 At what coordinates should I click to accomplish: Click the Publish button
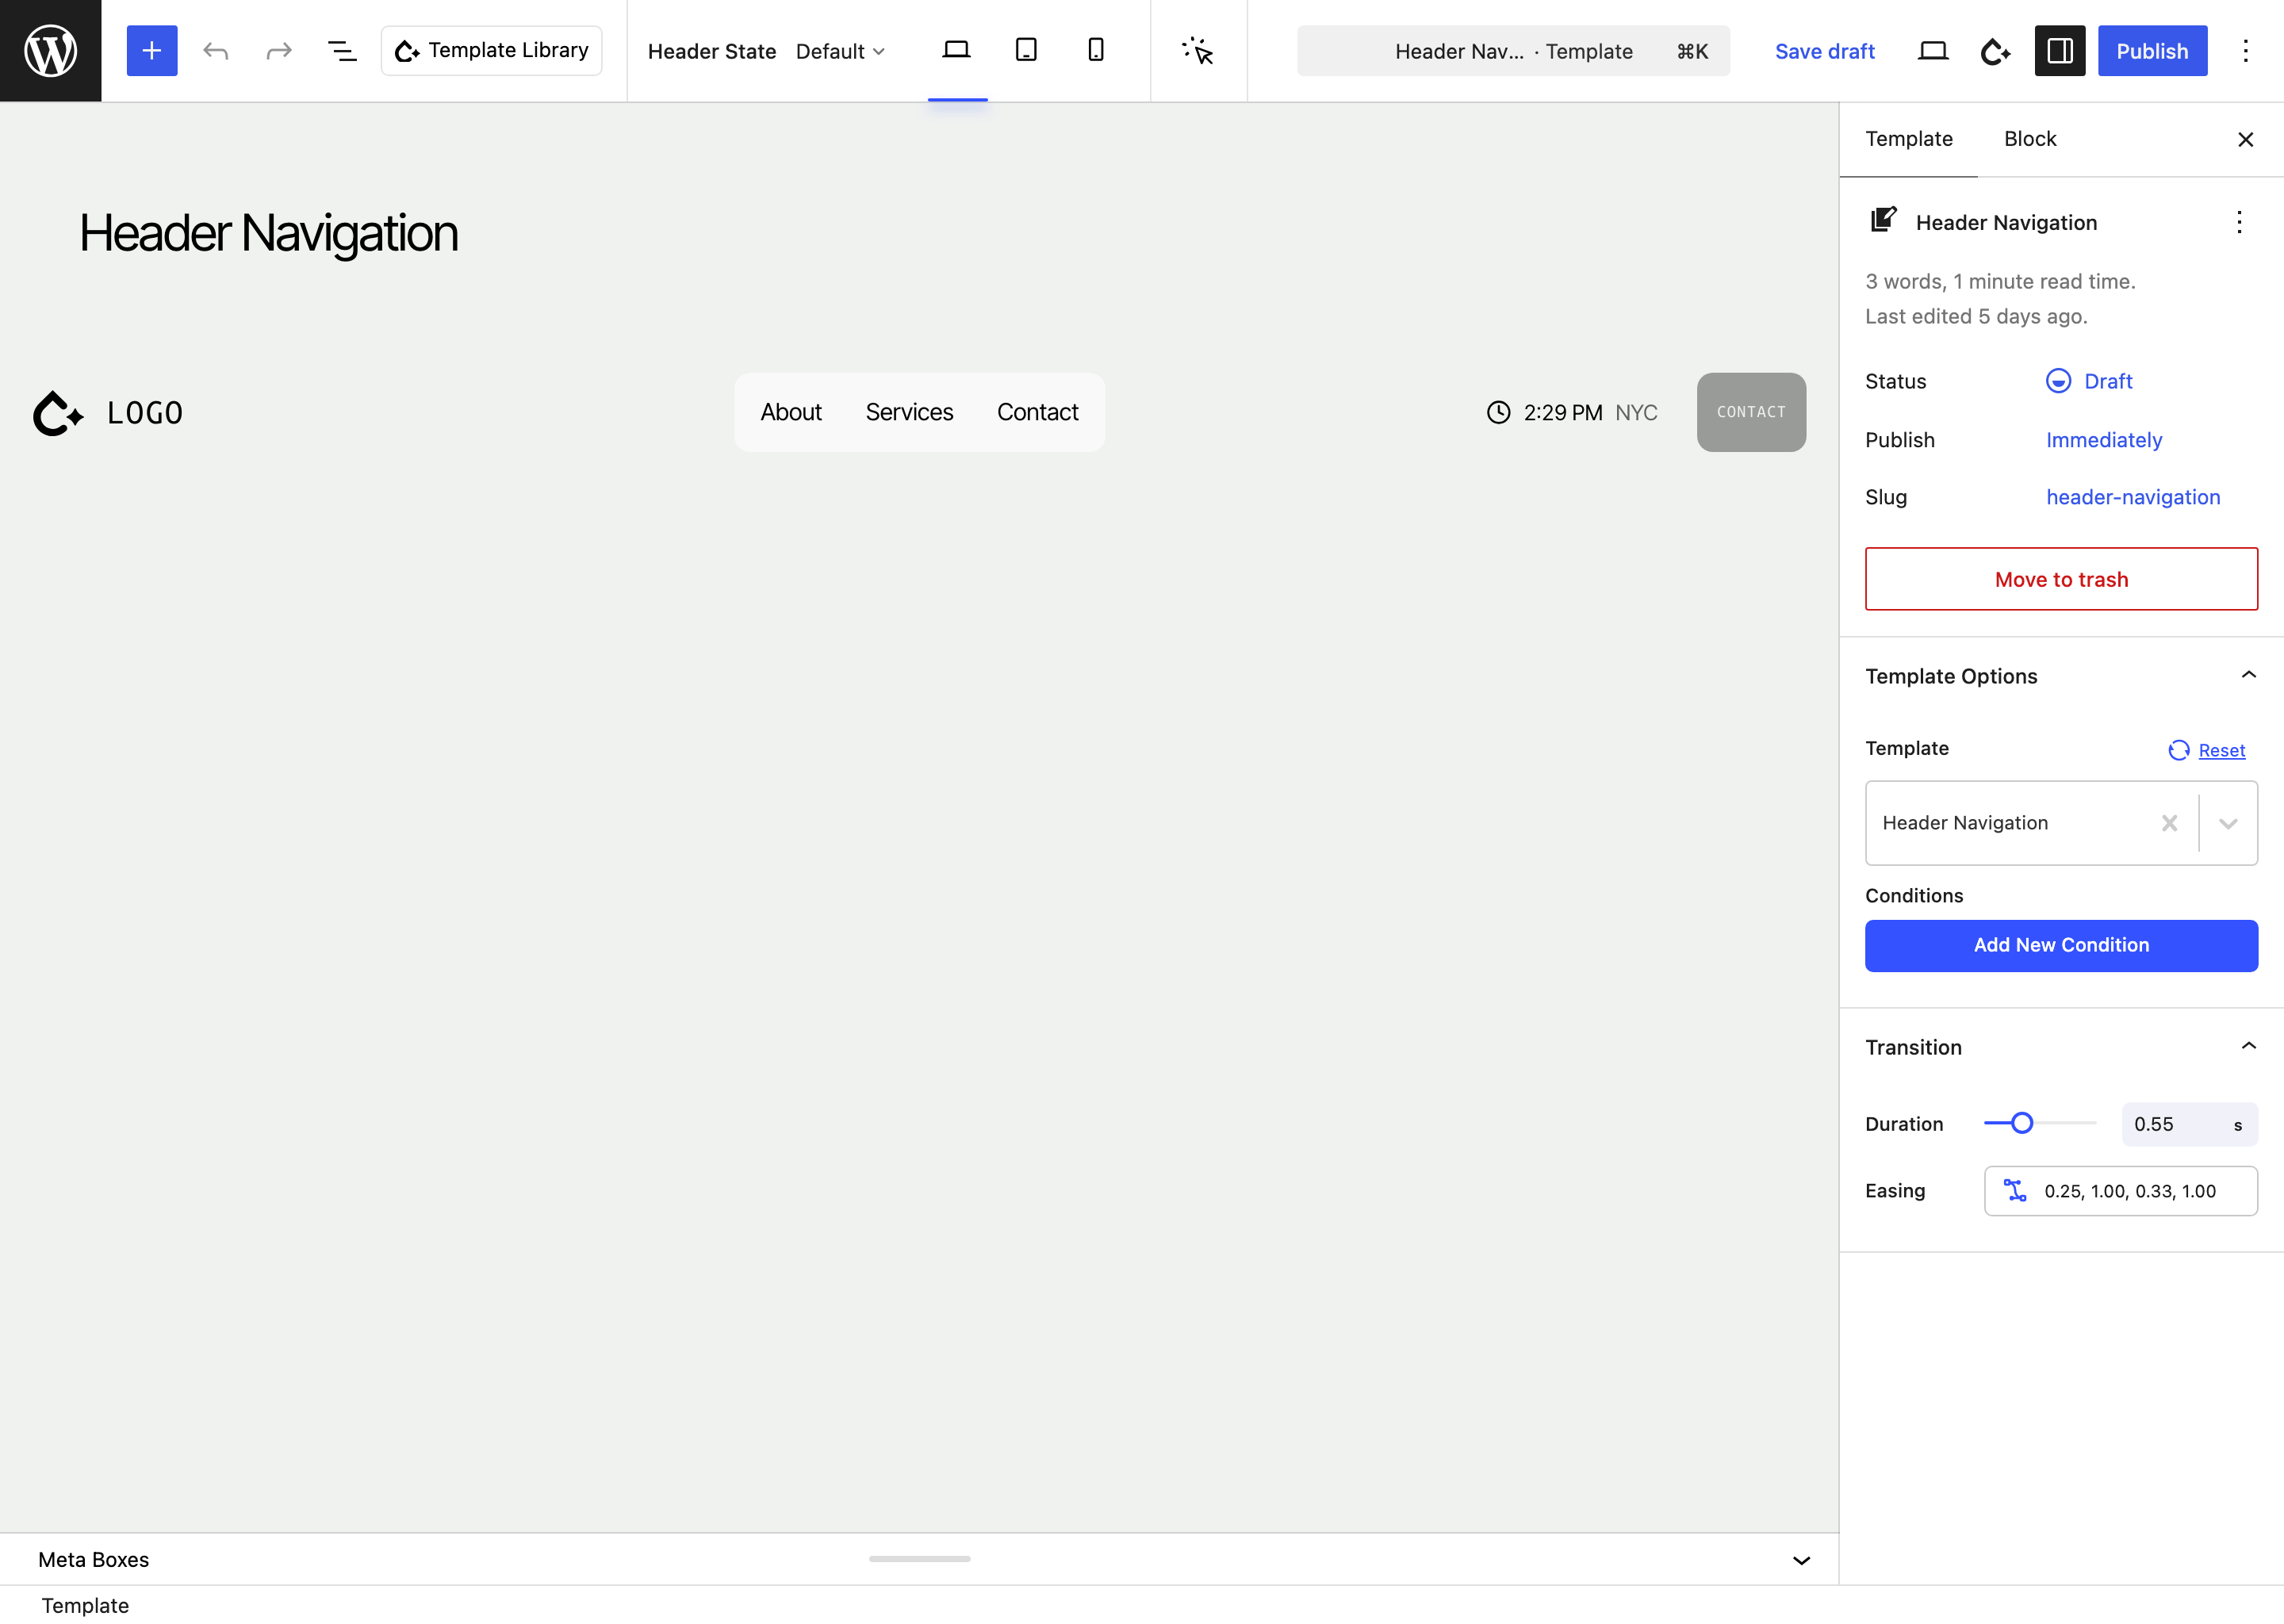(2152, 50)
